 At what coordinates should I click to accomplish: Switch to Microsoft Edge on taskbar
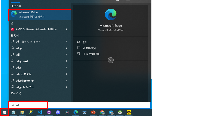(x=76, y=112)
